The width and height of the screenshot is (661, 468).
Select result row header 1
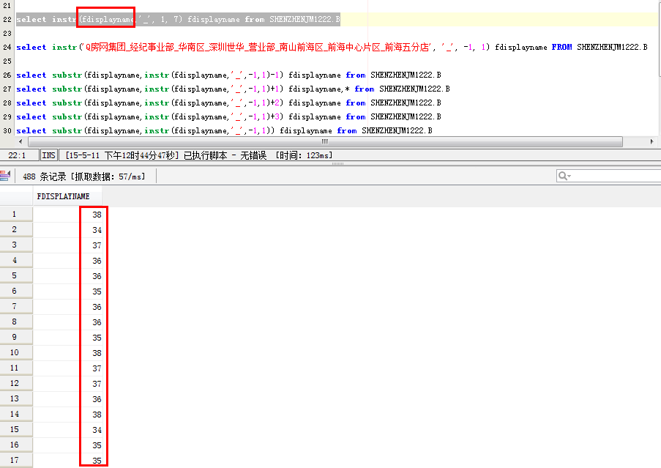click(16, 214)
